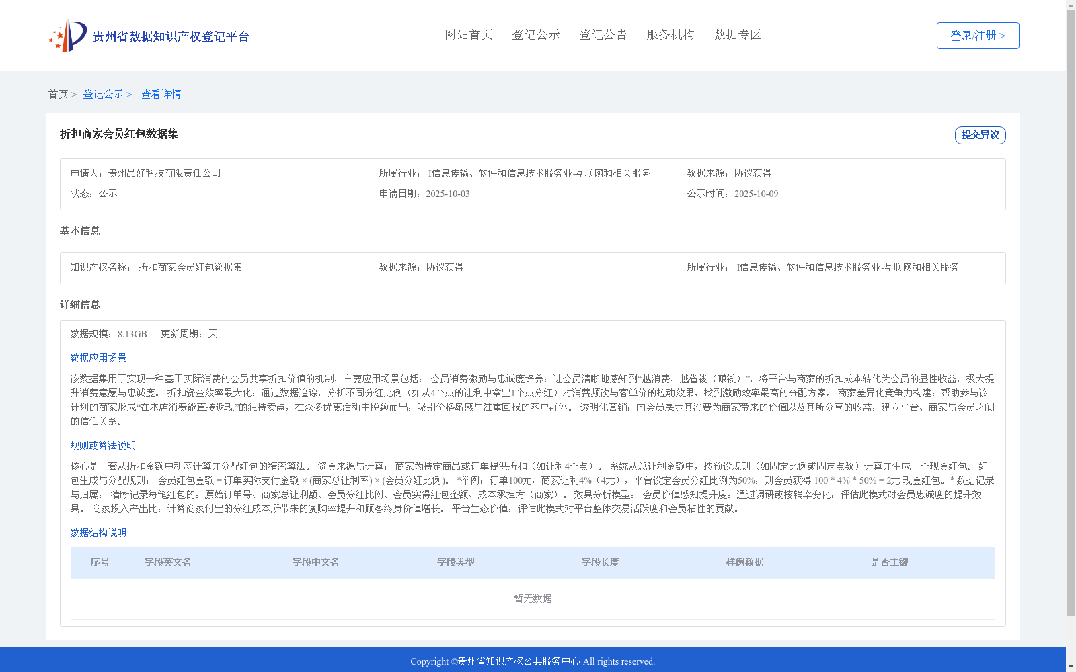Click the 查看详情 breadcrumb link
Screen dimensions: 1076x672
[x=161, y=95]
